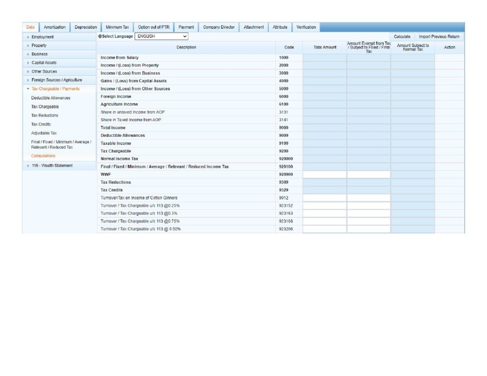The height and width of the screenshot is (376, 487).
Task: Open the Minimum Tax tab
Action: click(x=117, y=27)
